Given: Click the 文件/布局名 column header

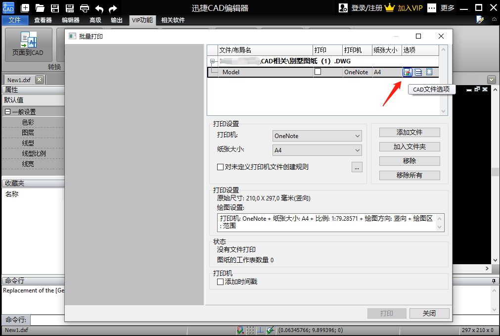Looking at the screenshot, I should click(265, 50).
